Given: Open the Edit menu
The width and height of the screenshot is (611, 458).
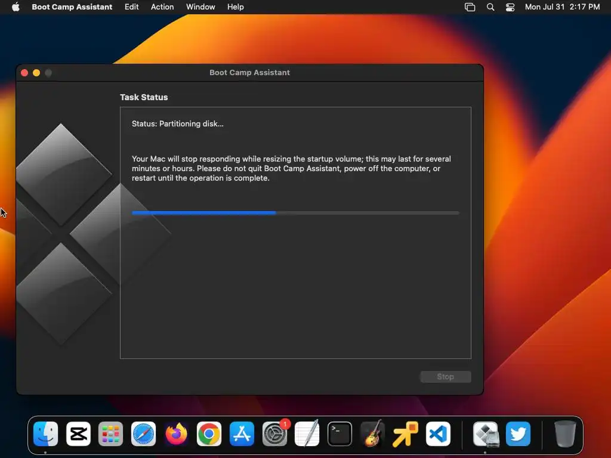Looking at the screenshot, I should click(131, 7).
